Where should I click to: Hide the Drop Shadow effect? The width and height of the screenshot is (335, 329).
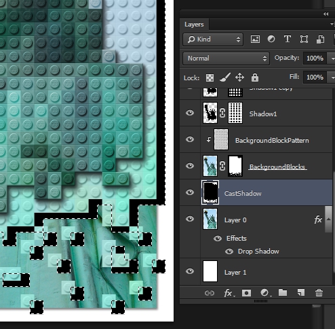tap(229, 252)
